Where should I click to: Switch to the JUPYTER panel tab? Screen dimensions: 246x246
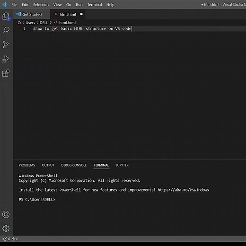tap(122, 165)
